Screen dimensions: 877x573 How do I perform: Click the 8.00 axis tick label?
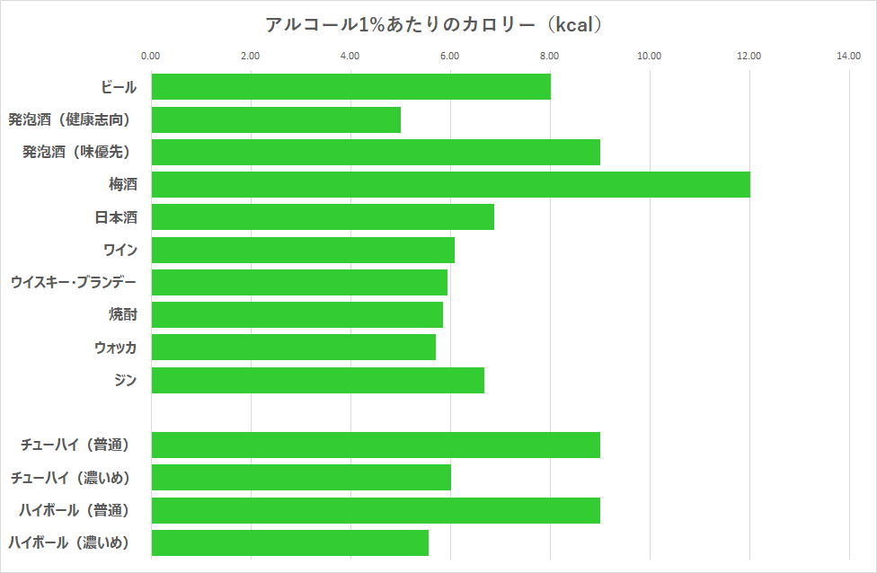click(550, 56)
